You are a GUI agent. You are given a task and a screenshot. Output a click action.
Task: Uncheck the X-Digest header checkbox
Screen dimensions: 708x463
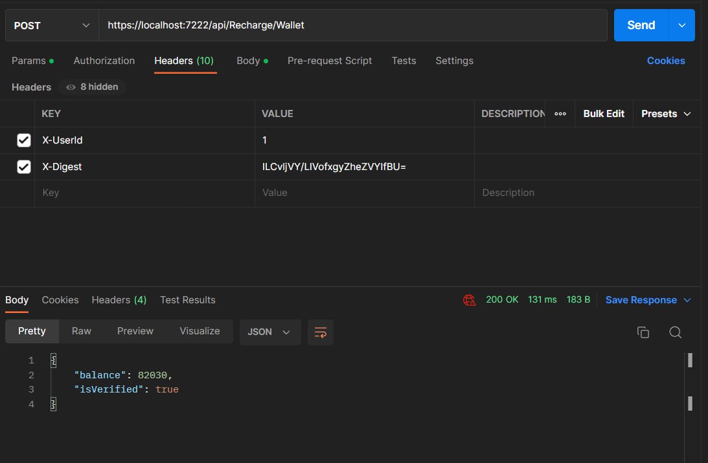[x=23, y=167]
